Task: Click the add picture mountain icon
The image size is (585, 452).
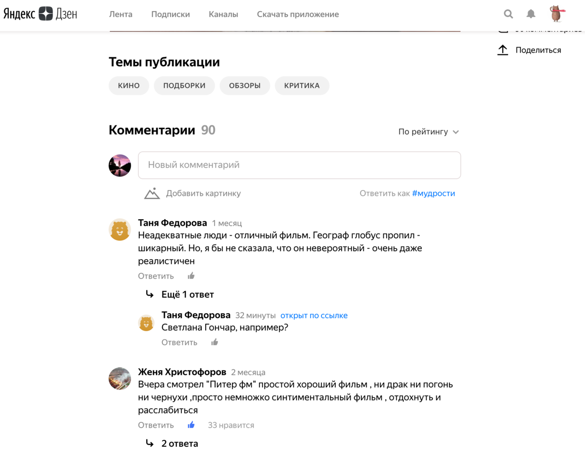Action: [x=152, y=193]
